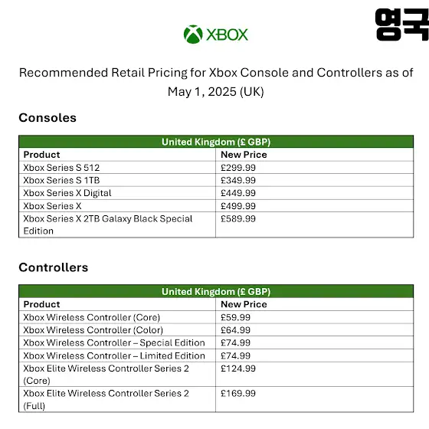
Task: Click the green Xbox sphere logo icon
Action: pyautogui.click(x=193, y=34)
